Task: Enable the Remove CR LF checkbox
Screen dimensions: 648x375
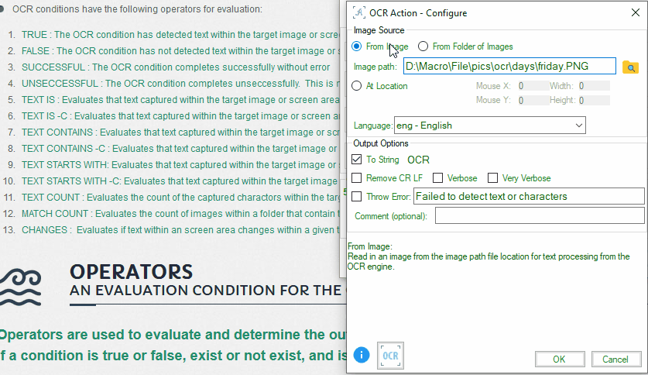Action: tap(357, 178)
